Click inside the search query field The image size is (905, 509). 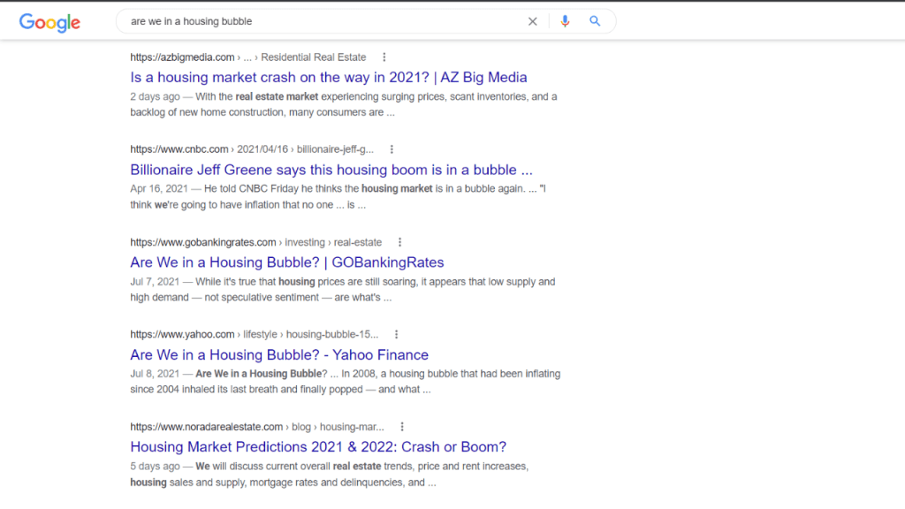click(309, 20)
